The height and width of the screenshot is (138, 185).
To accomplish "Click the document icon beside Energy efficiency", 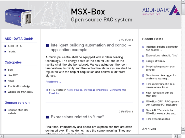I will 143,61.
